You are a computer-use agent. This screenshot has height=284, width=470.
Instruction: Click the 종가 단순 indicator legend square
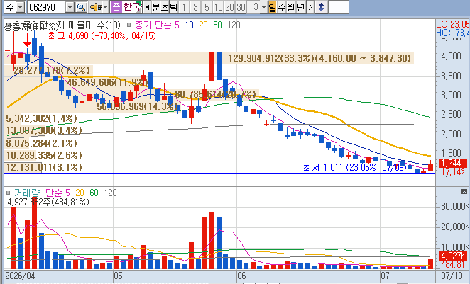pyautogui.click(x=129, y=25)
